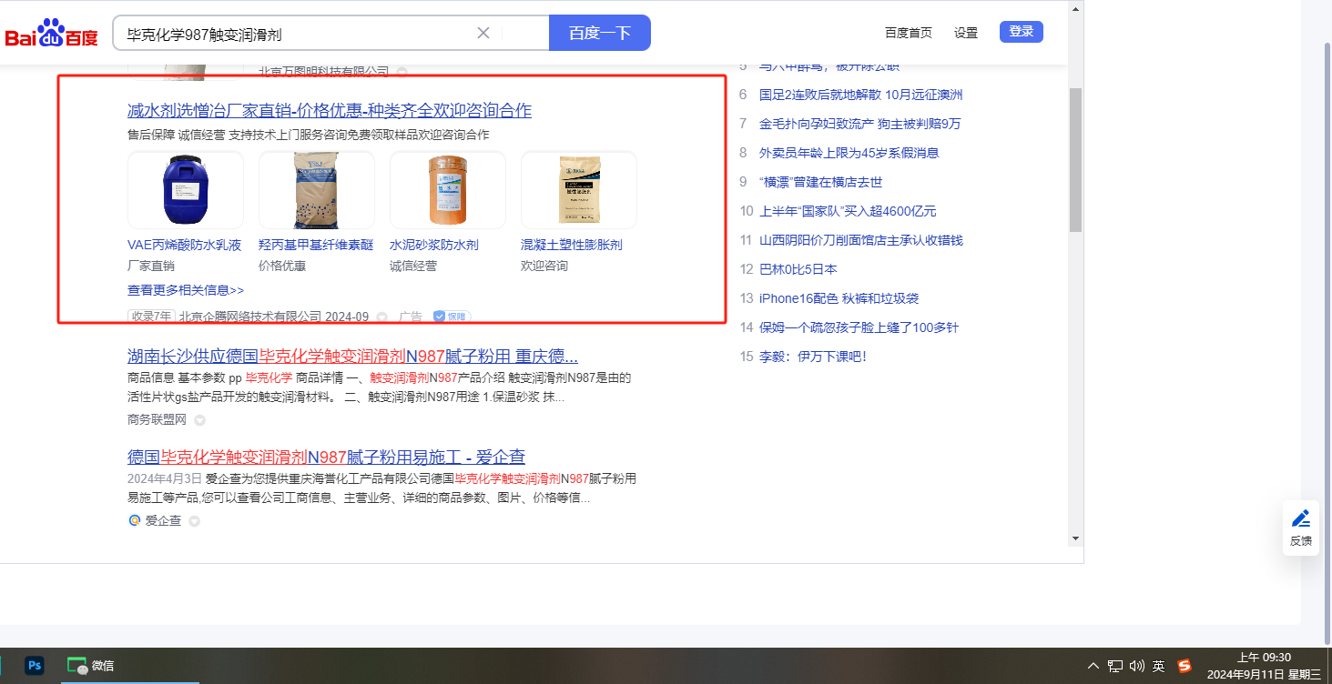Click the 收录7年 badge
The image size is (1332, 684).
click(151, 317)
